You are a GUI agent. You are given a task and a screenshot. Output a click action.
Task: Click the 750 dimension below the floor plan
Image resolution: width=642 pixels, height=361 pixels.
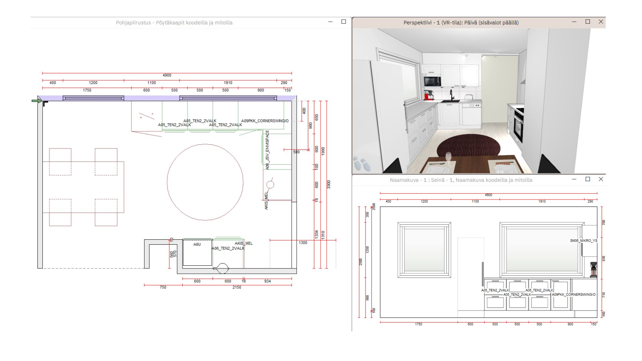[163, 287]
